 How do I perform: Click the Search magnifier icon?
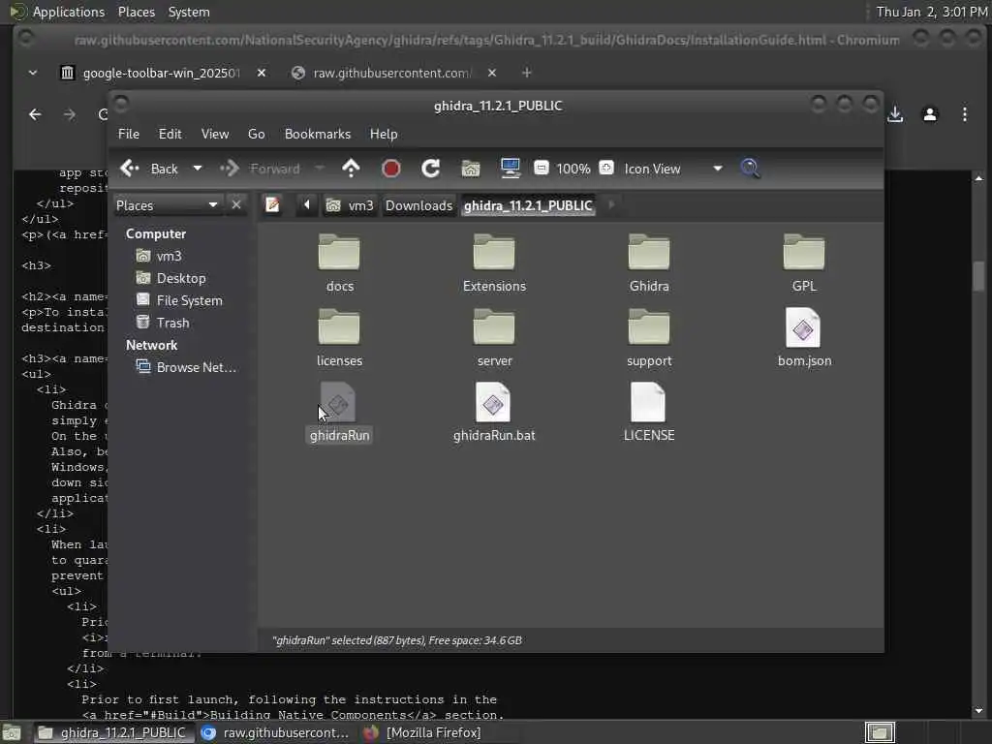750,169
